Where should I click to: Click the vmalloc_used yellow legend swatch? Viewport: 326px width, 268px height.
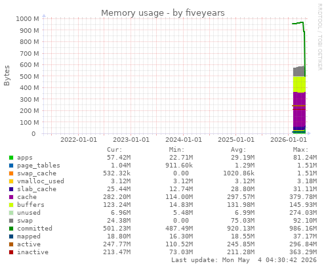tap(11, 181)
